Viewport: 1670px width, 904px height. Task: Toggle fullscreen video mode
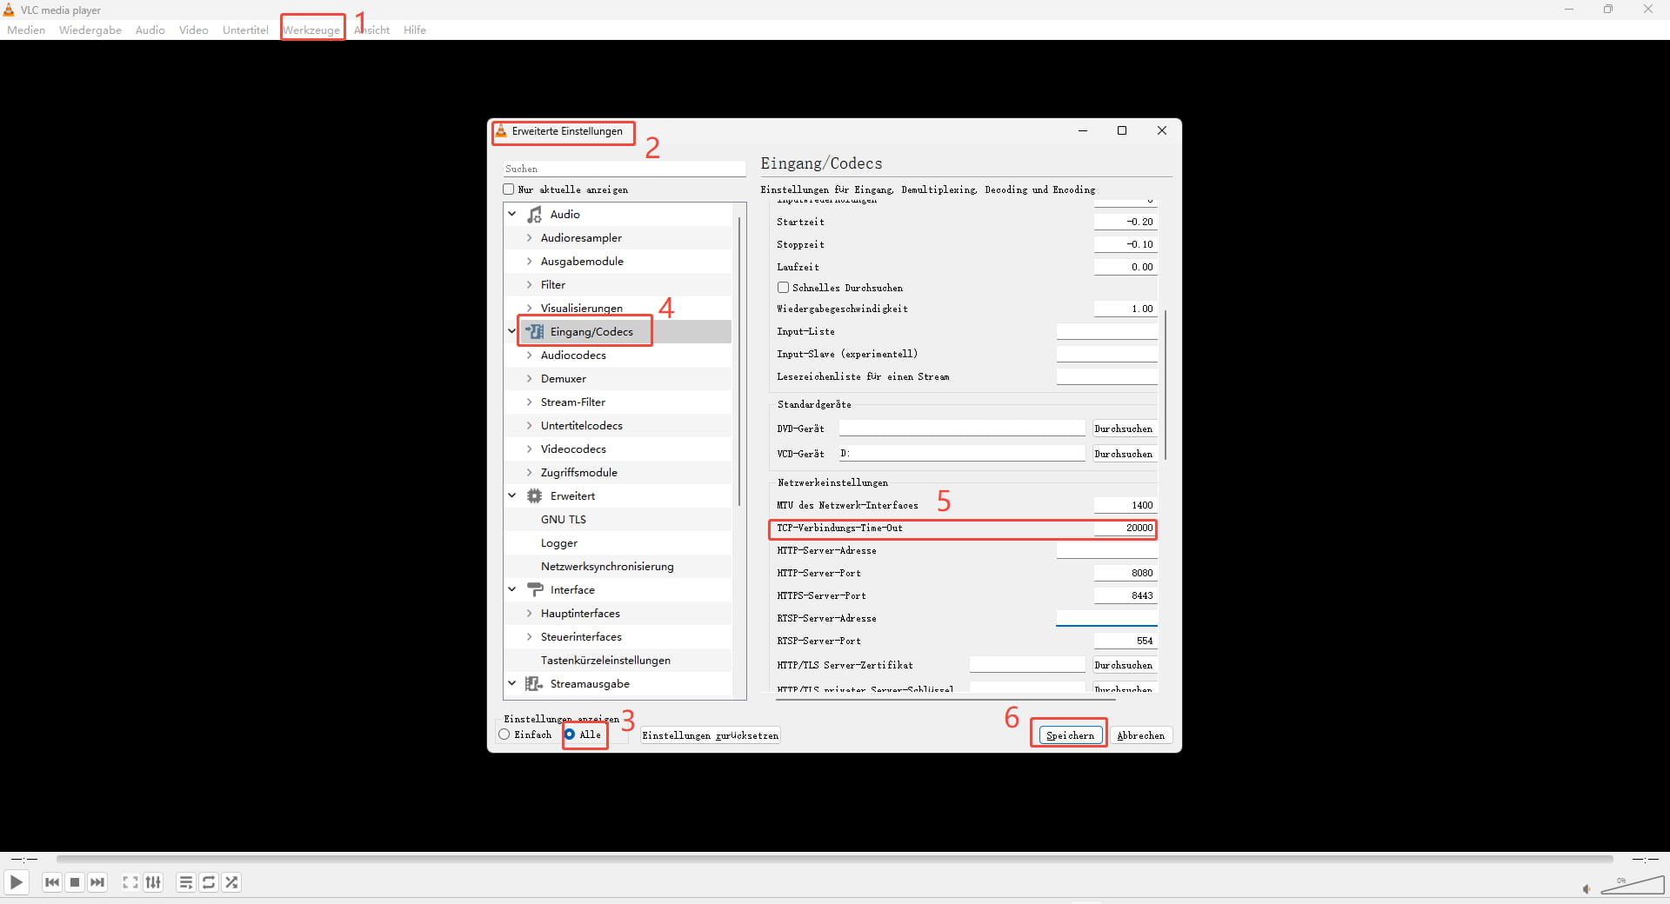130,882
